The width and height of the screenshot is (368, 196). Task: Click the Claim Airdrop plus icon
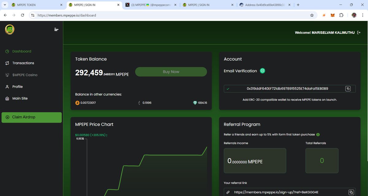7,117
